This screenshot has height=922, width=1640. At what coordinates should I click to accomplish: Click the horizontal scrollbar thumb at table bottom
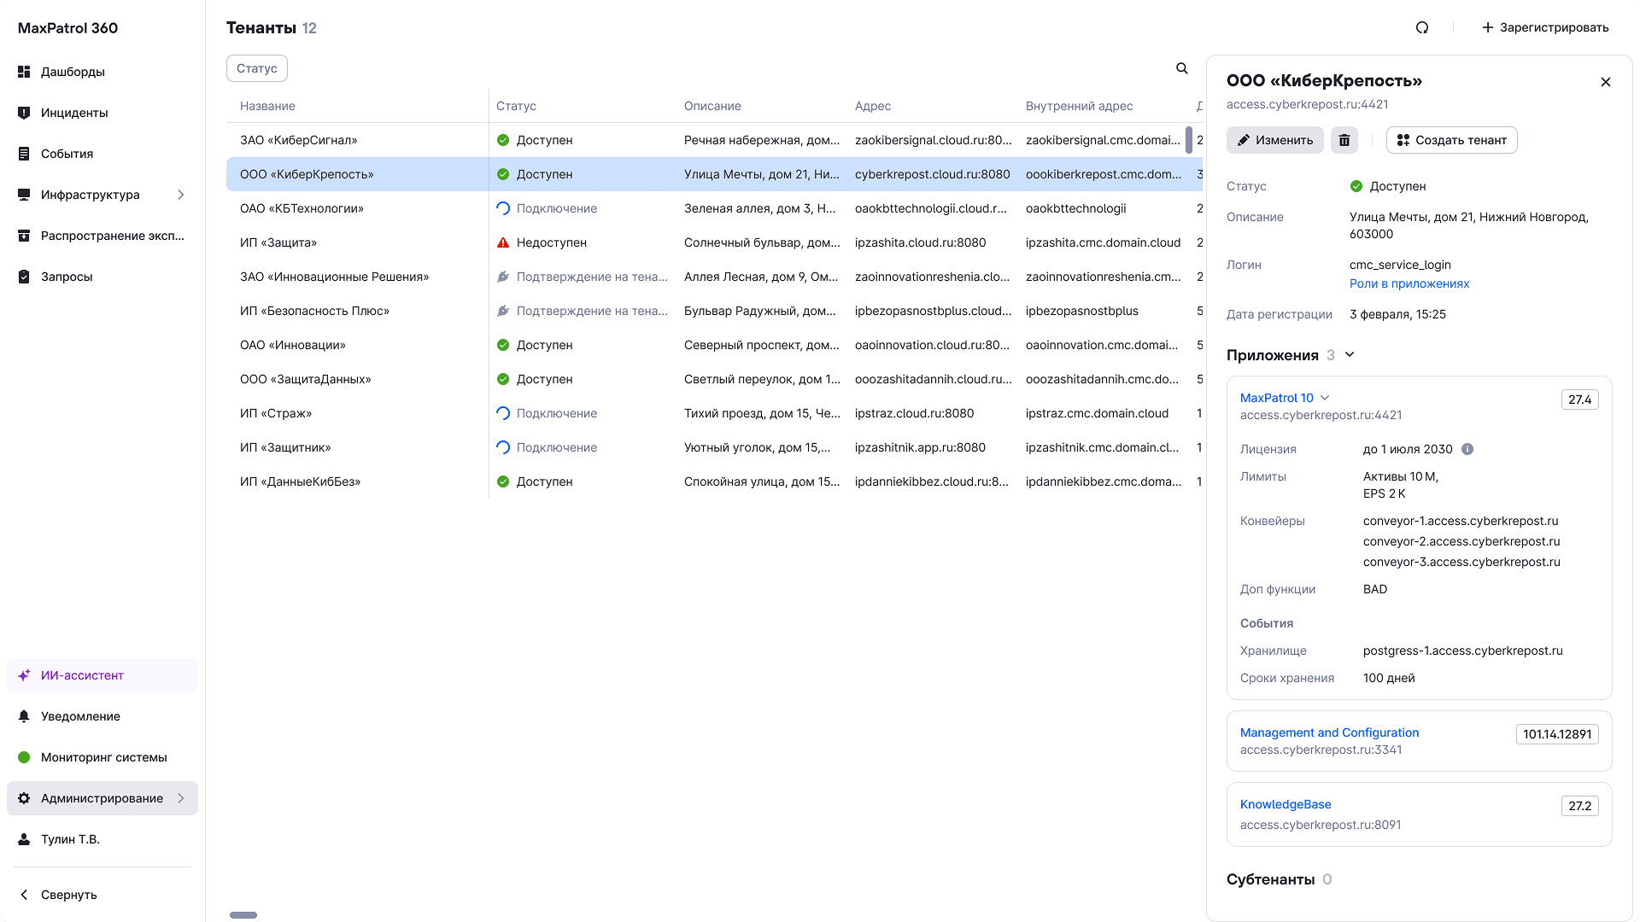[x=243, y=915]
